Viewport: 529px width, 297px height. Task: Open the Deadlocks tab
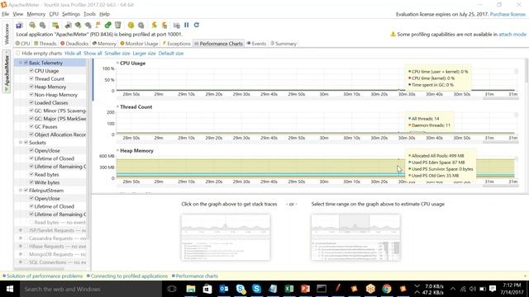point(74,44)
